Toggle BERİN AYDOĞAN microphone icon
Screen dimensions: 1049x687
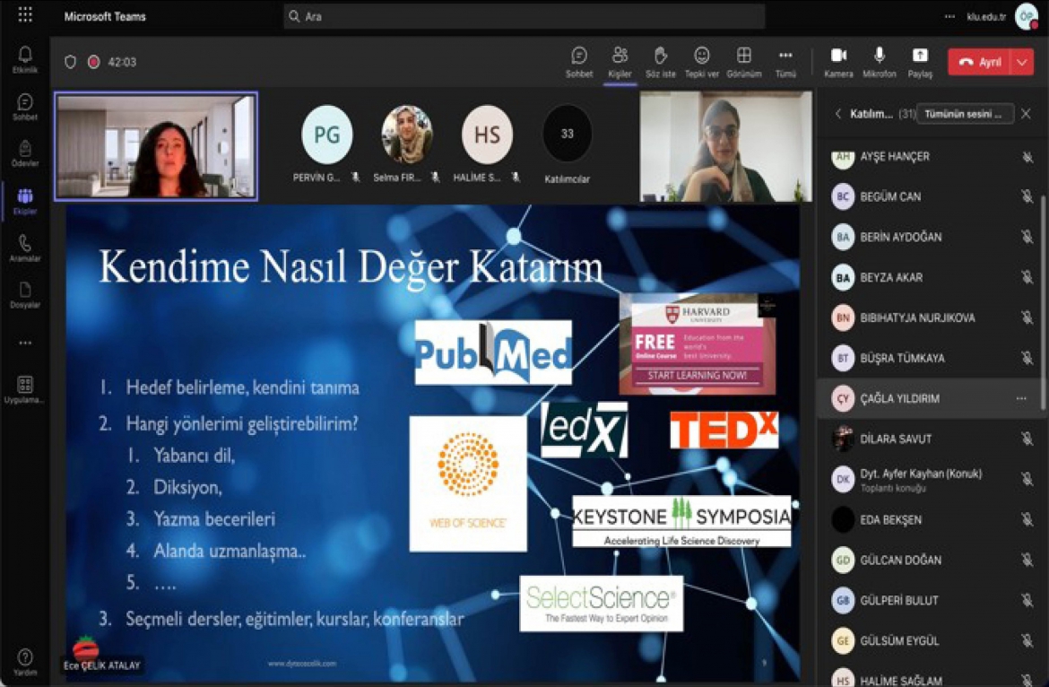click(1027, 237)
